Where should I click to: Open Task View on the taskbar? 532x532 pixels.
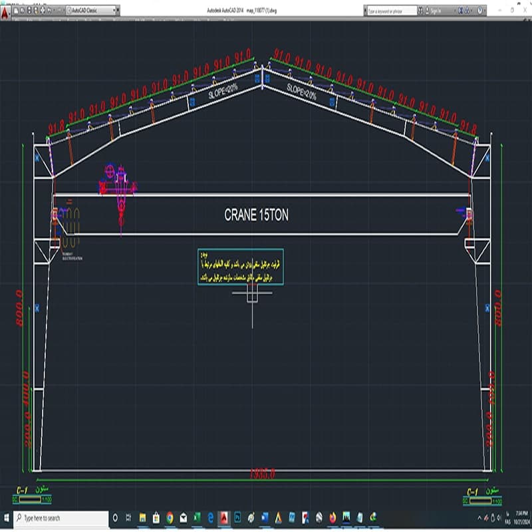(128, 518)
